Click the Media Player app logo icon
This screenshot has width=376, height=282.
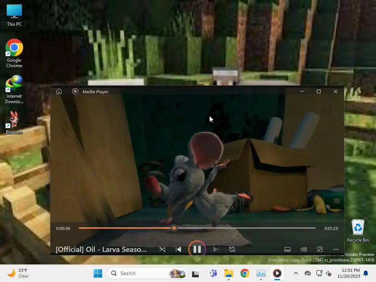pyautogui.click(x=75, y=91)
